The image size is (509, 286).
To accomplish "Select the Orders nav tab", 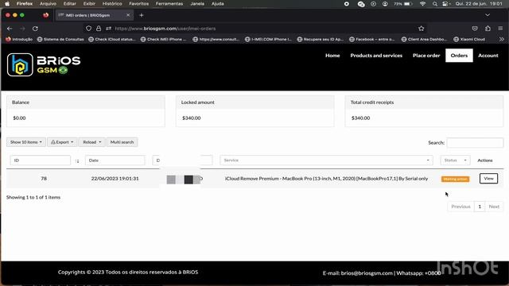I will (x=459, y=56).
